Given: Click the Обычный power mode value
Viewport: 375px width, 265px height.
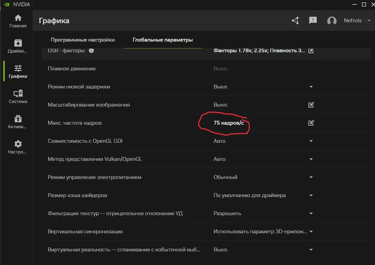Looking at the screenshot, I should click(225, 177).
